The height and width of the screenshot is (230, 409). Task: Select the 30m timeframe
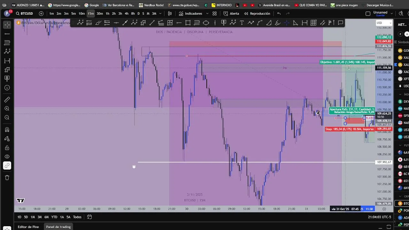point(100,13)
